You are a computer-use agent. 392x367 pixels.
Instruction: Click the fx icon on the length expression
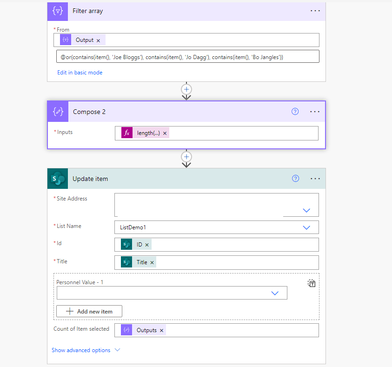coord(127,133)
